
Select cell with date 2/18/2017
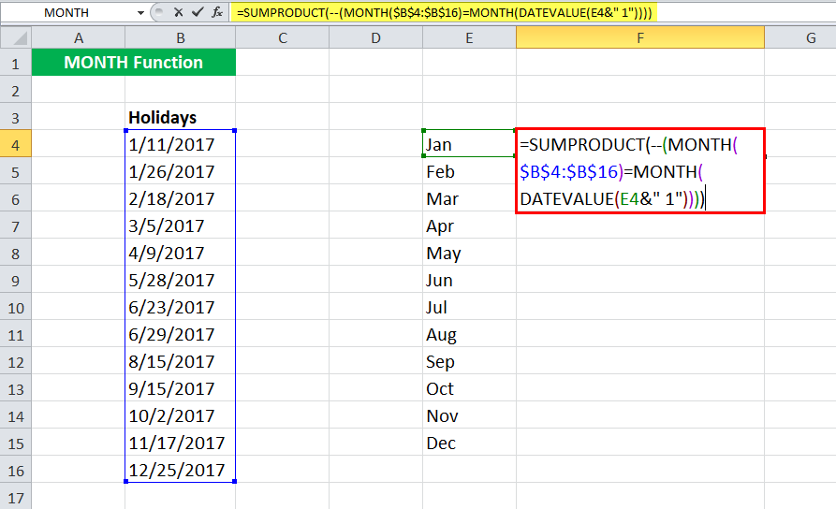180,198
